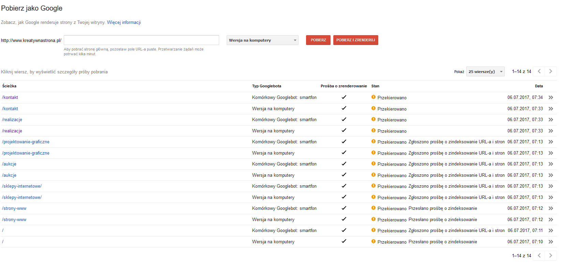Open /projektowanie-graficzne link in smartphone row
Viewport: 563px width, 275px height.
tap(26, 142)
